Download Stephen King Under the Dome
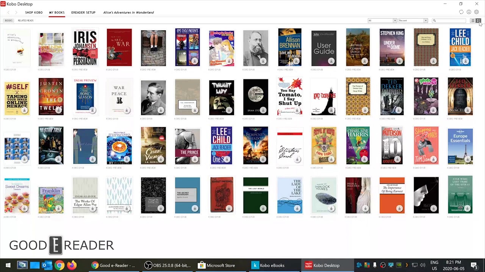The height and width of the screenshot is (272, 485). (399, 61)
